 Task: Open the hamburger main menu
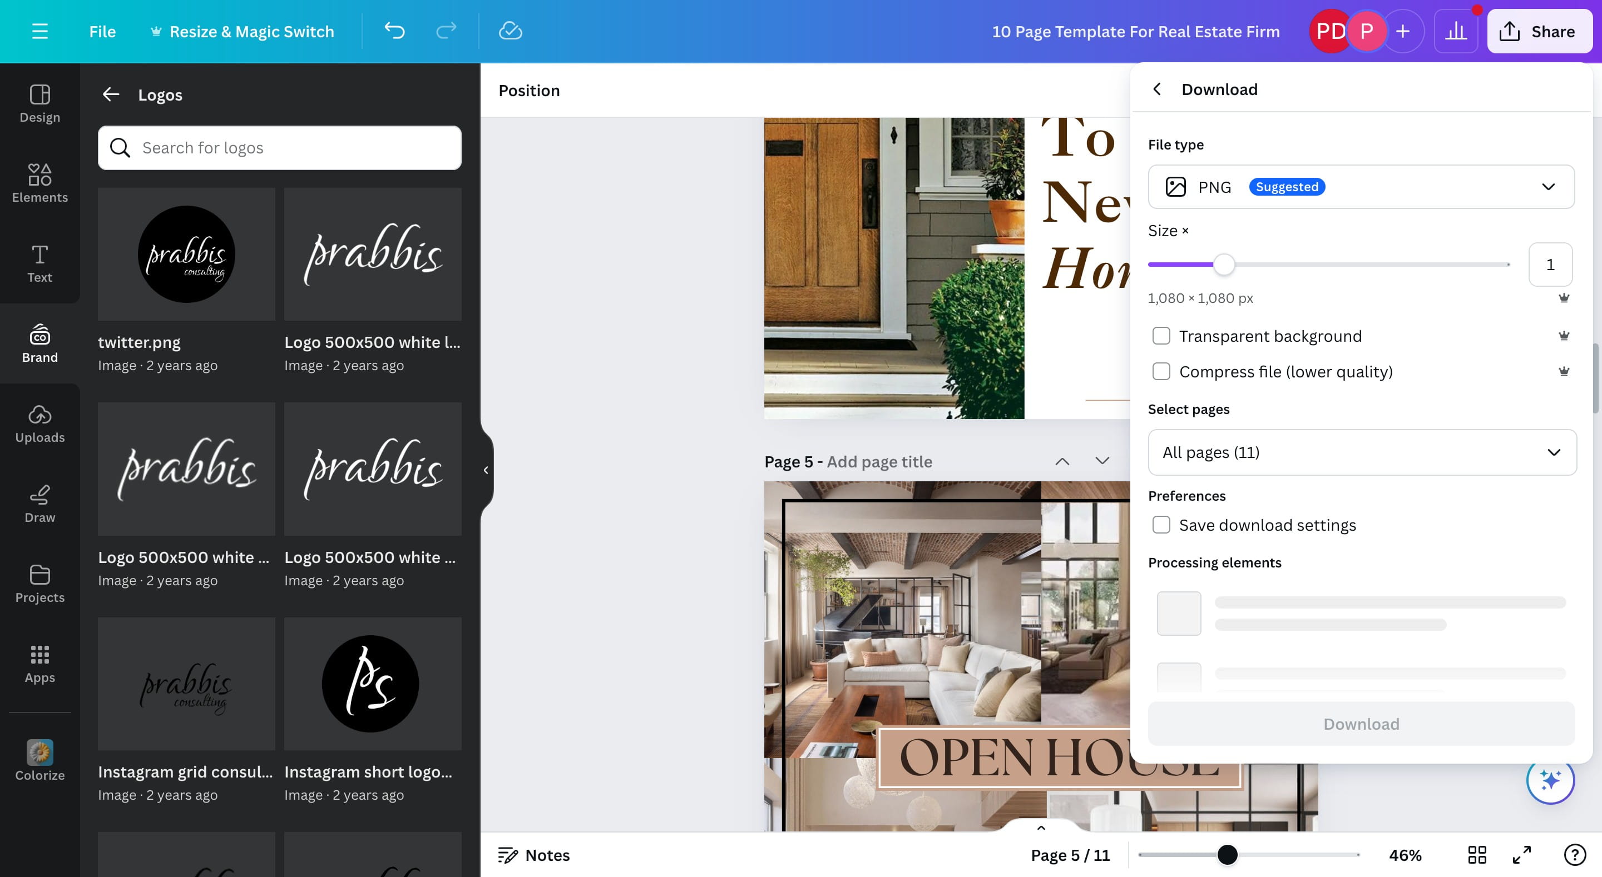[x=40, y=31]
